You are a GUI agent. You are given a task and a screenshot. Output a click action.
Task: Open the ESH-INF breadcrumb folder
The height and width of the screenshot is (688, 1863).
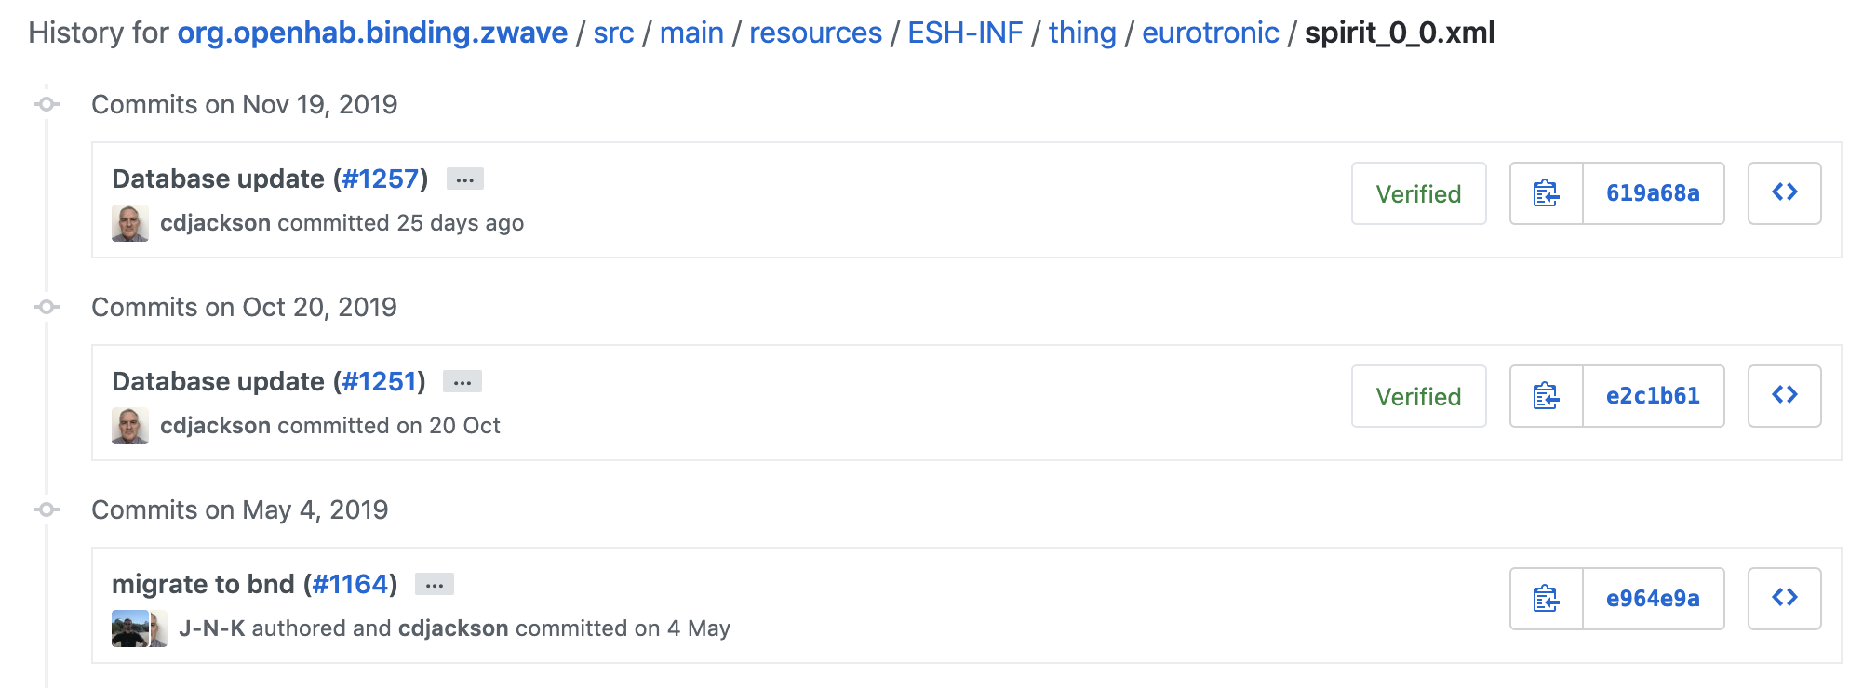pos(965,33)
